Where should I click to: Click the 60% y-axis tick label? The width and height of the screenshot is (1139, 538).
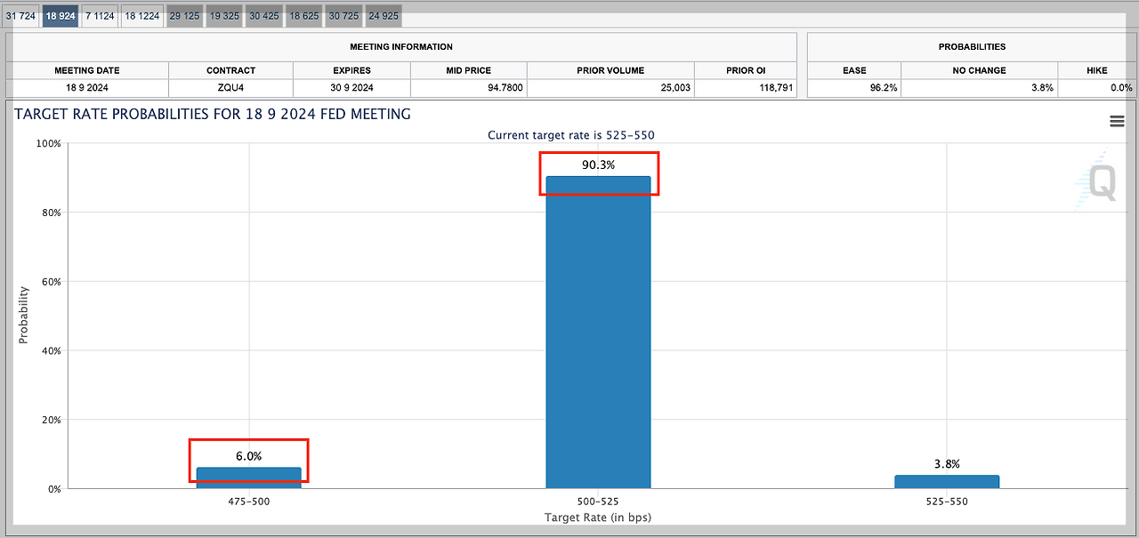tap(50, 282)
